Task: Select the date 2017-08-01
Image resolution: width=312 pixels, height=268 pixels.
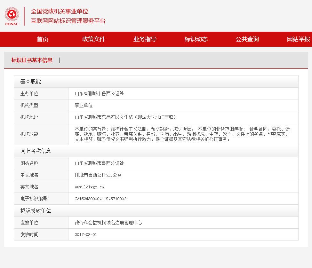Action: (x=86, y=235)
